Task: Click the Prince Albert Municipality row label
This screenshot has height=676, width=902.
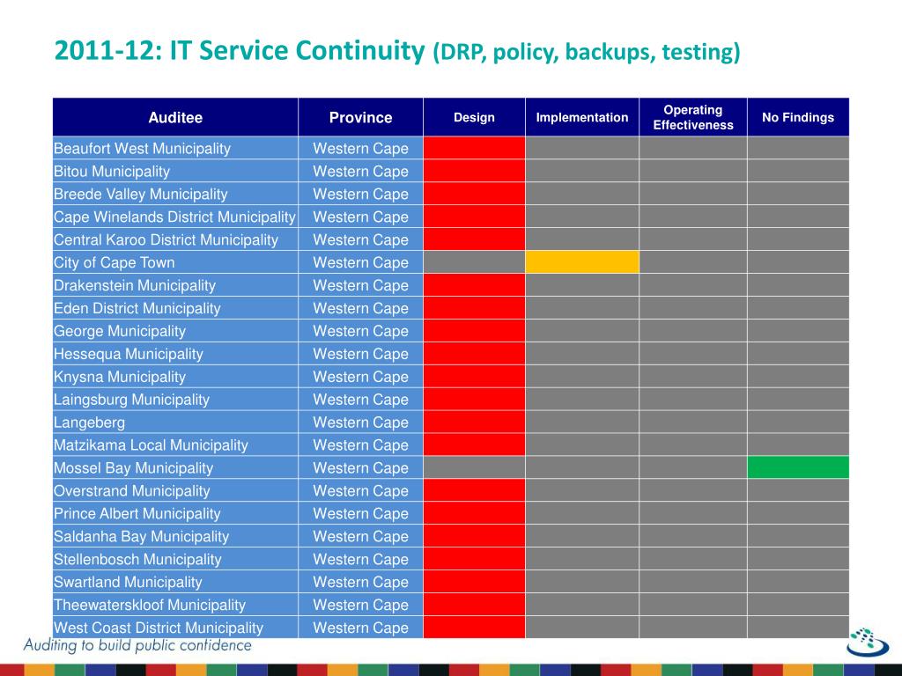Action: pyautogui.click(x=137, y=513)
